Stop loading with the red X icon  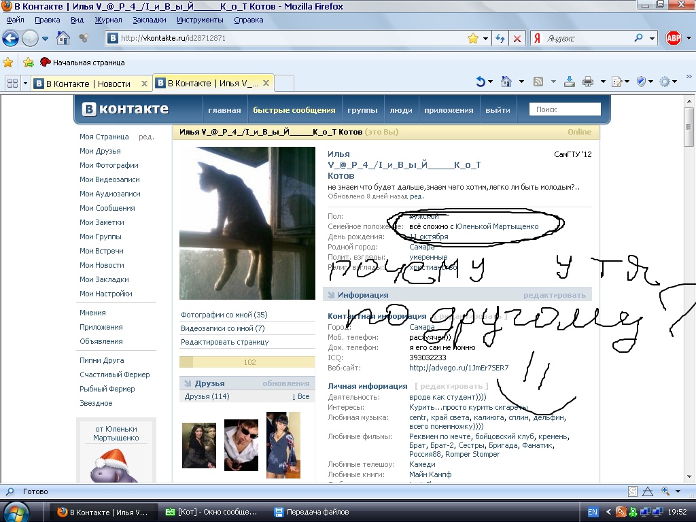pos(517,38)
